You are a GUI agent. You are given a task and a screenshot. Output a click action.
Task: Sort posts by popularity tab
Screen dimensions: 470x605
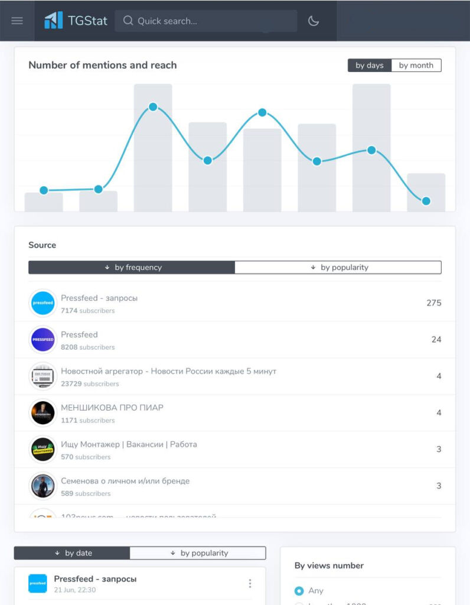[x=198, y=553]
